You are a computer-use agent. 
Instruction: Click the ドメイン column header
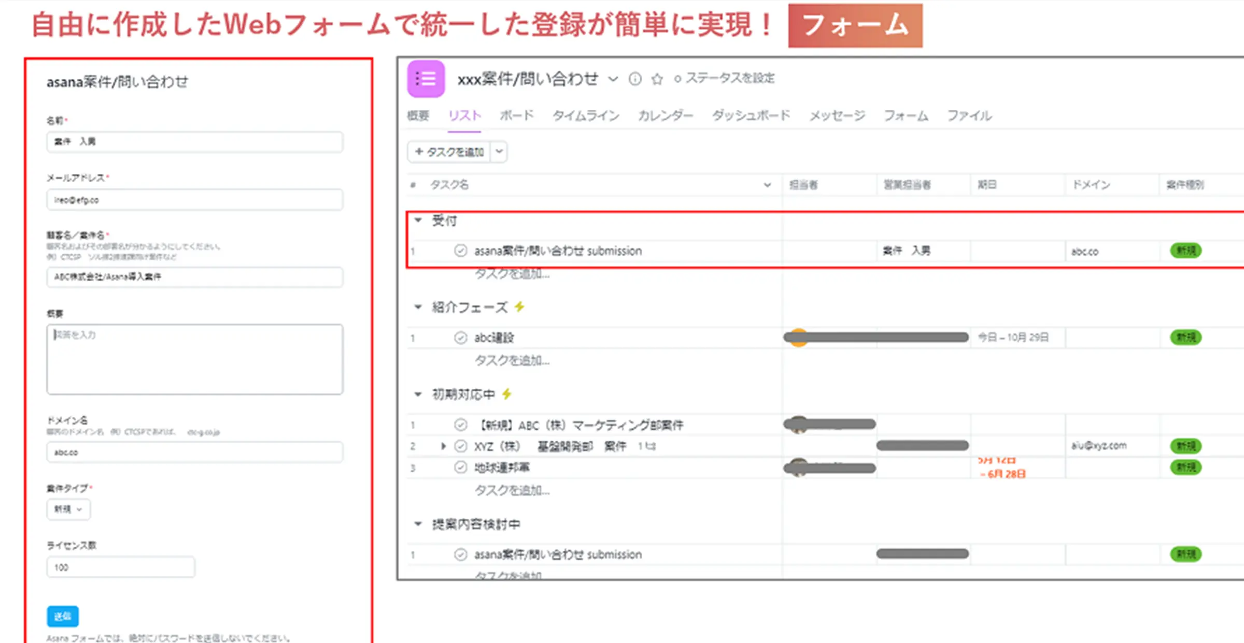(1091, 185)
